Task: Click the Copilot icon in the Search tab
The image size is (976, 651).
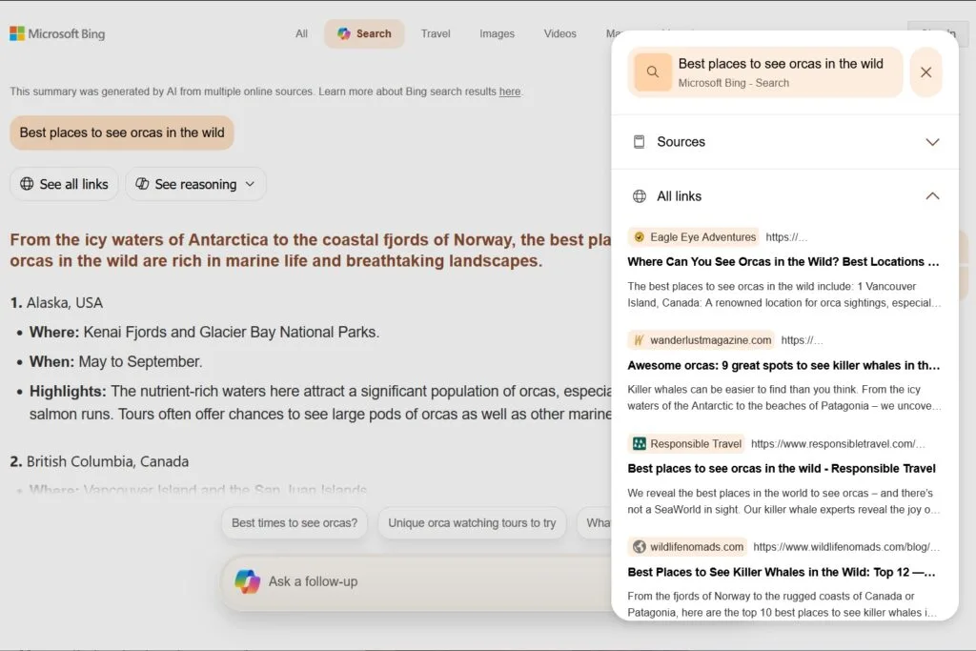Action: point(343,33)
